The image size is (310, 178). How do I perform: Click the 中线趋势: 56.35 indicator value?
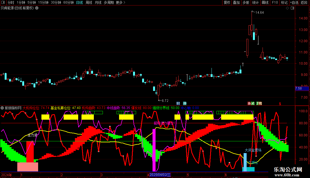tap(119, 108)
